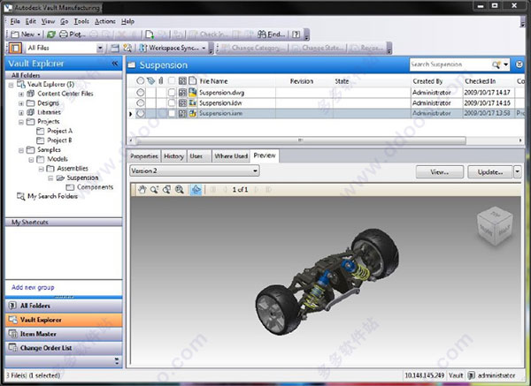Switch to the History tab

(x=173, y=156)
